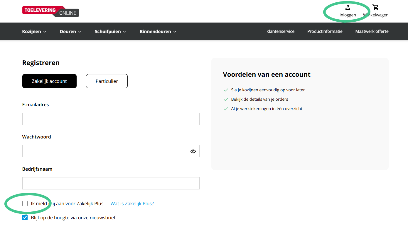Expand the Kozijnen dropdown menu
The width and height of the screenshot is (408, 231).
[34, 31]
